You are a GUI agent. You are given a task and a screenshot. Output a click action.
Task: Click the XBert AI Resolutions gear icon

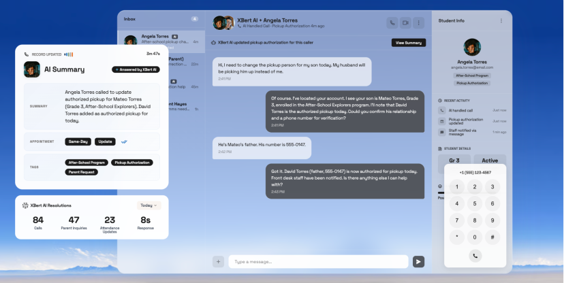coord(25,205)
